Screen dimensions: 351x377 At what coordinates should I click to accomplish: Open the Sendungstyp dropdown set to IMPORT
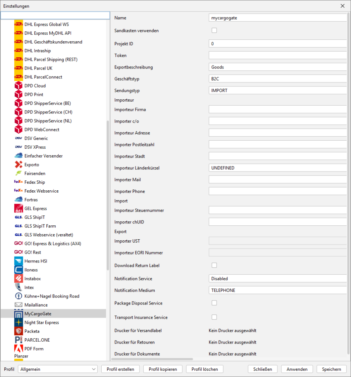278,91
